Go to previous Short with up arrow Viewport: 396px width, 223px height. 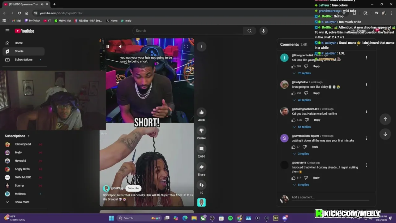pos(385,119)
